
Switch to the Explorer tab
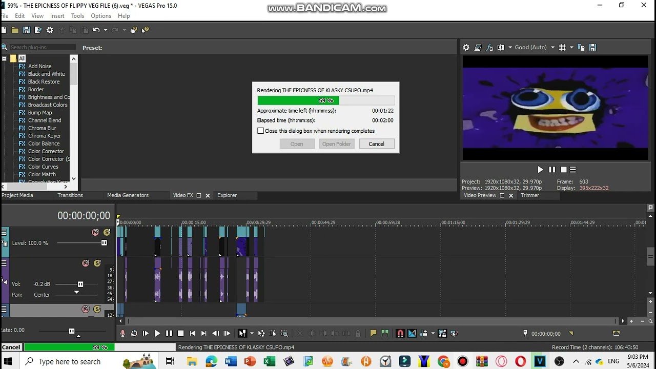[x=227, y=195]
